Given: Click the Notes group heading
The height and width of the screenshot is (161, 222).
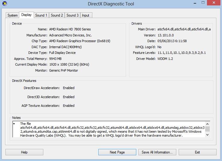Looking at the screenshot, I should (x=16, y=118).
